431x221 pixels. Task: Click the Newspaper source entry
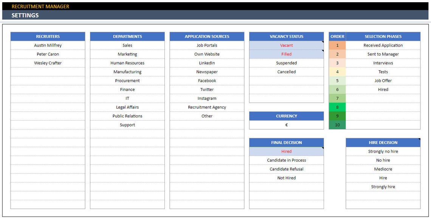[207, 72]
